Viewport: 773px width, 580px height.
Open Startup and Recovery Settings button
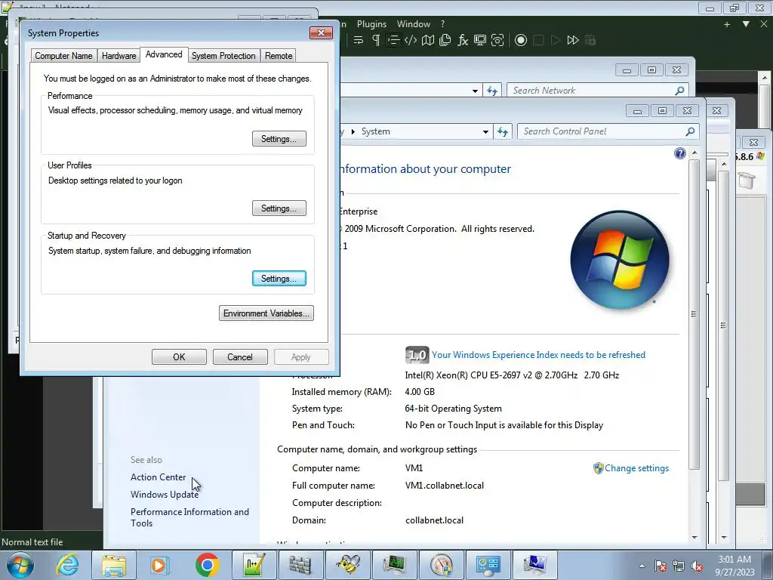[279, 279]
